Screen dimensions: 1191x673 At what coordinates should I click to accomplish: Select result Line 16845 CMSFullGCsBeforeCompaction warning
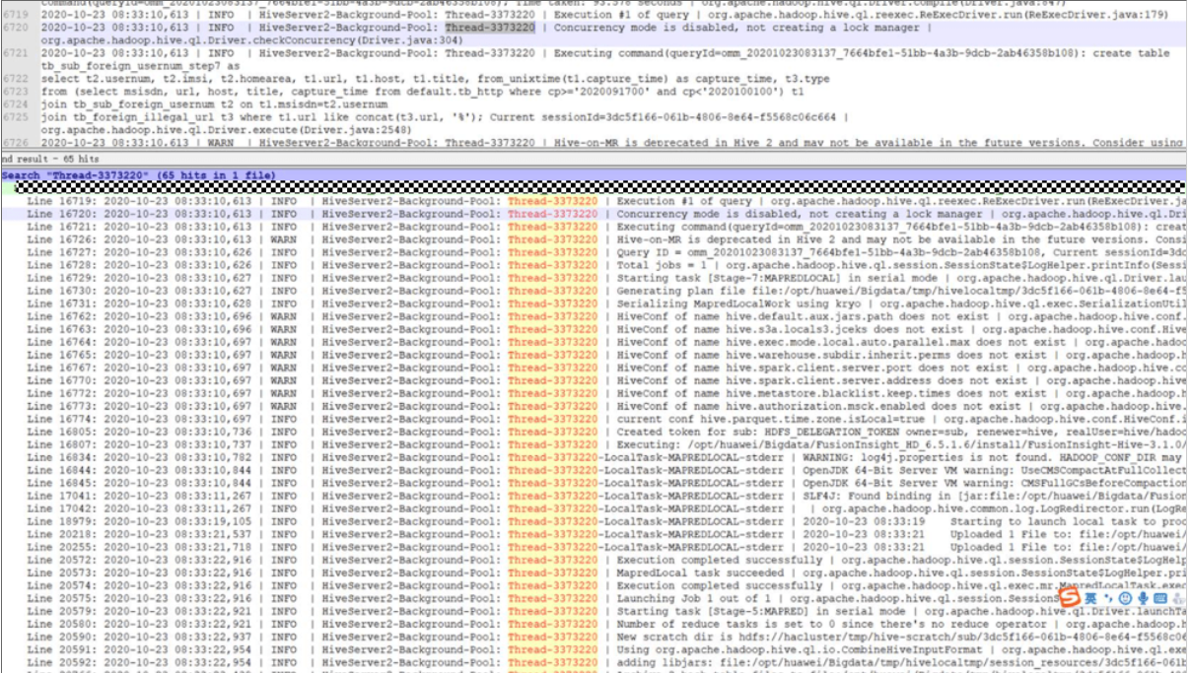pos(595,483)
